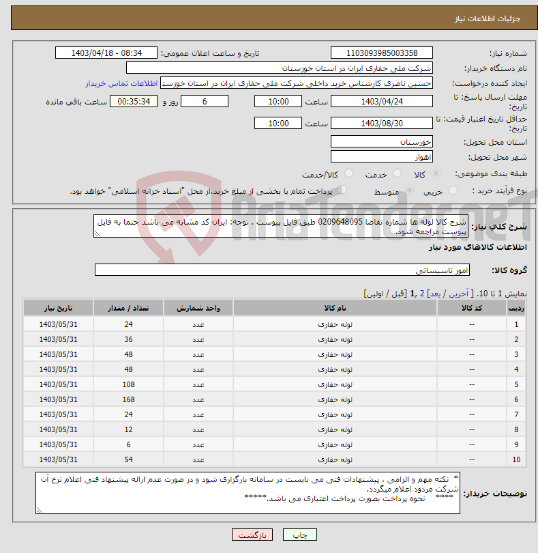Click quantity 6 in row 9
The image size is (538, 553).
(x=128, y=444)
